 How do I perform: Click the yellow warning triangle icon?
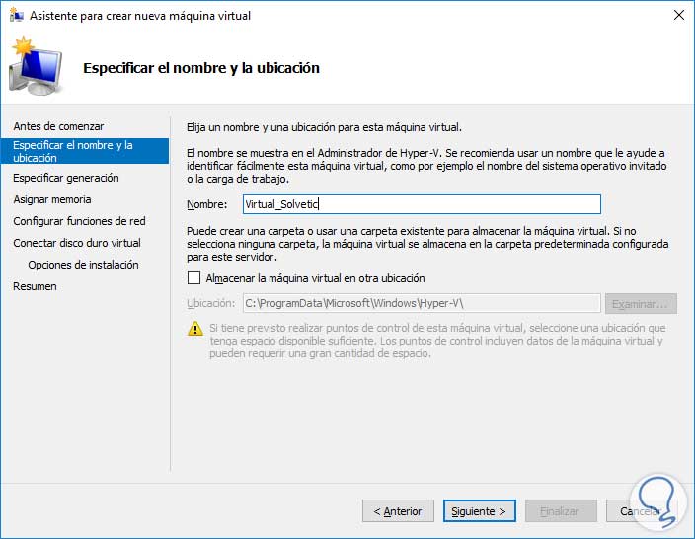[x=195, y=329]
